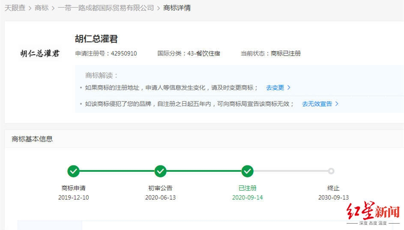Click the 去无效宣告 link
The height and width of the screenshot is (230, 404).
(x=317, y=104)
